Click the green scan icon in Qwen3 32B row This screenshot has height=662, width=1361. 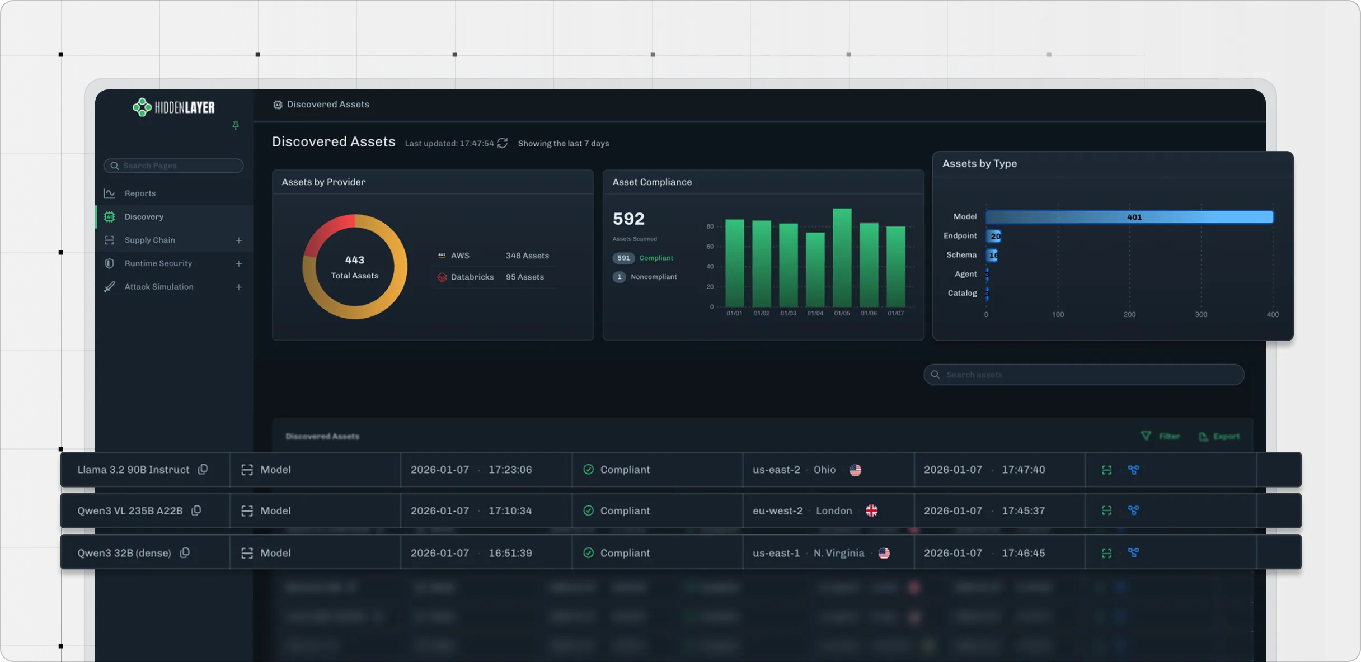click(x=1106, y=553)
